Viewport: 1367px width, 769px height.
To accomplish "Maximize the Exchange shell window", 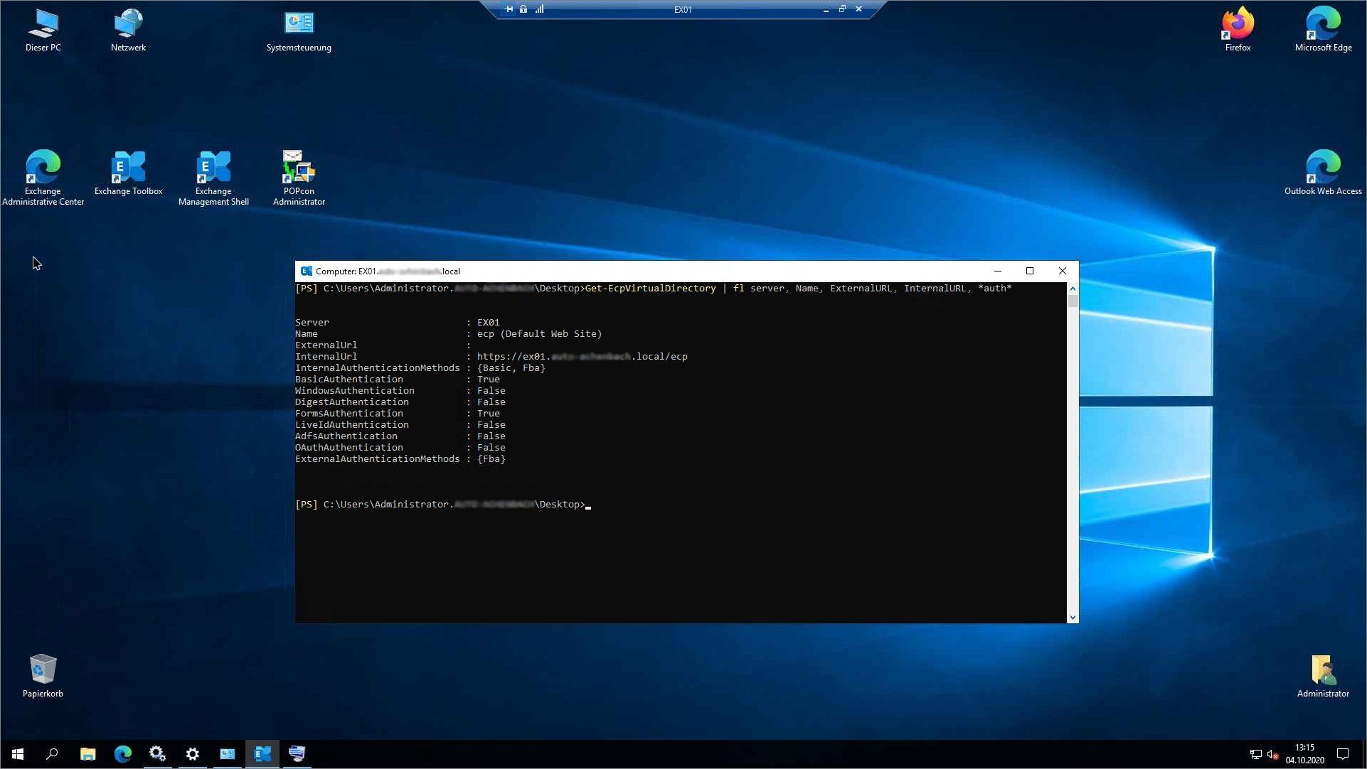I will pos(1029,271).
